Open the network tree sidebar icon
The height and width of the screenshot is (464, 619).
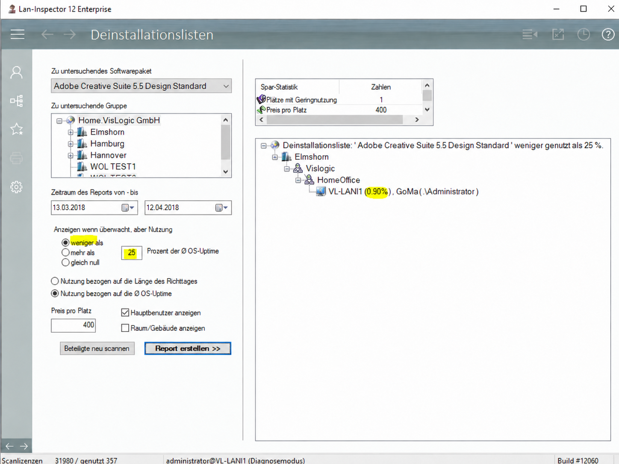pyautogui.click(x=17, y=101)
